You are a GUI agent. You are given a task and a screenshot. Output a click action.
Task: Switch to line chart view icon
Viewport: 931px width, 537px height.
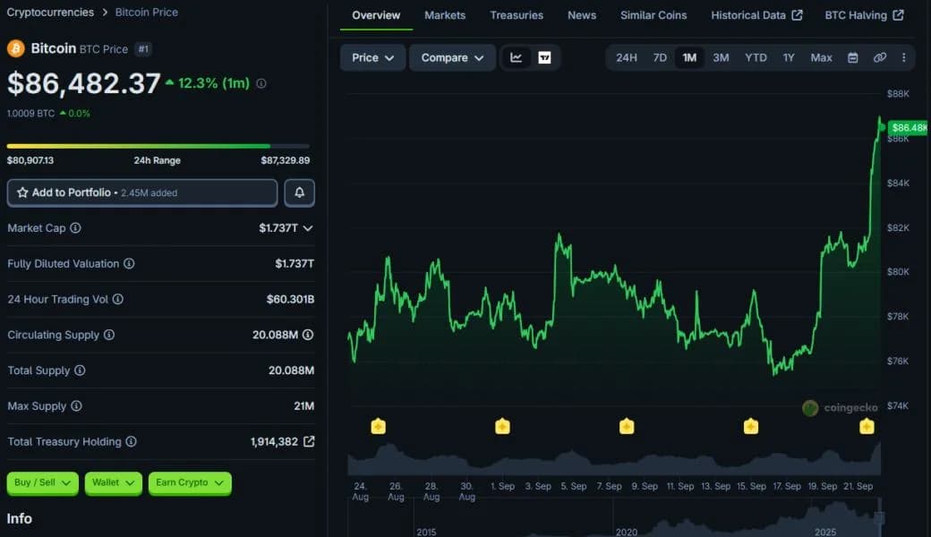[x=516, y=57]
